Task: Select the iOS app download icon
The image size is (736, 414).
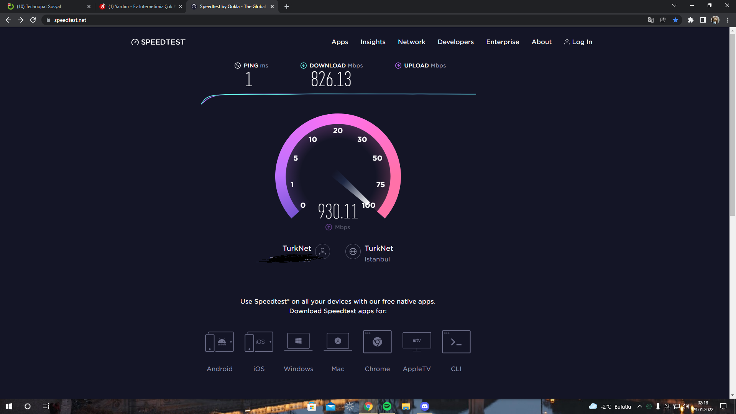Action: coord(259,342)
